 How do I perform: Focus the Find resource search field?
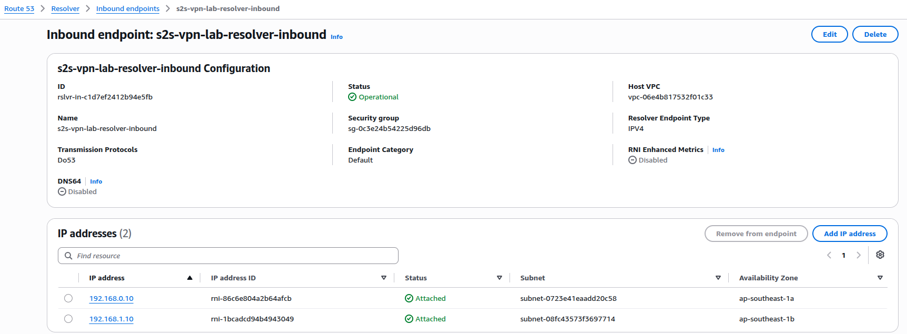(228, 256)
